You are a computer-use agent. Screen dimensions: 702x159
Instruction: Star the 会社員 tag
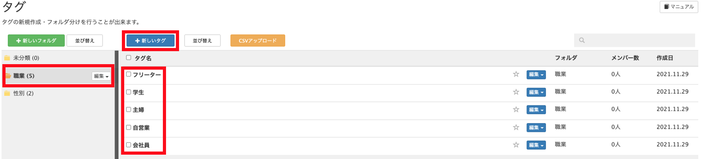point(516,145)
